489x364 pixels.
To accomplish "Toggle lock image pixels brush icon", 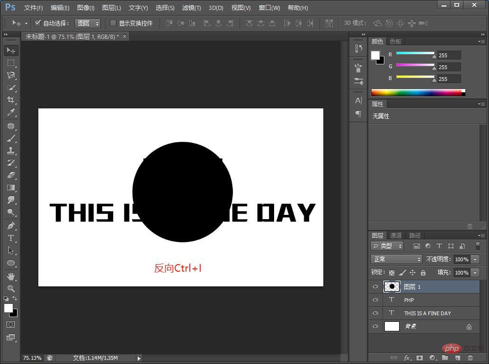I will tap(402, 273).
